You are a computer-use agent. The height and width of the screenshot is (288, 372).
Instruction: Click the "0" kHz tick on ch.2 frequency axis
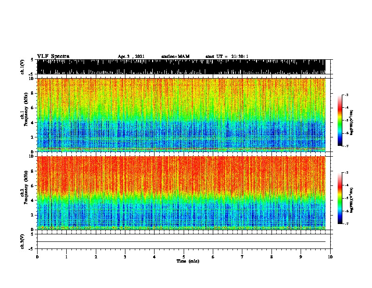32,230
